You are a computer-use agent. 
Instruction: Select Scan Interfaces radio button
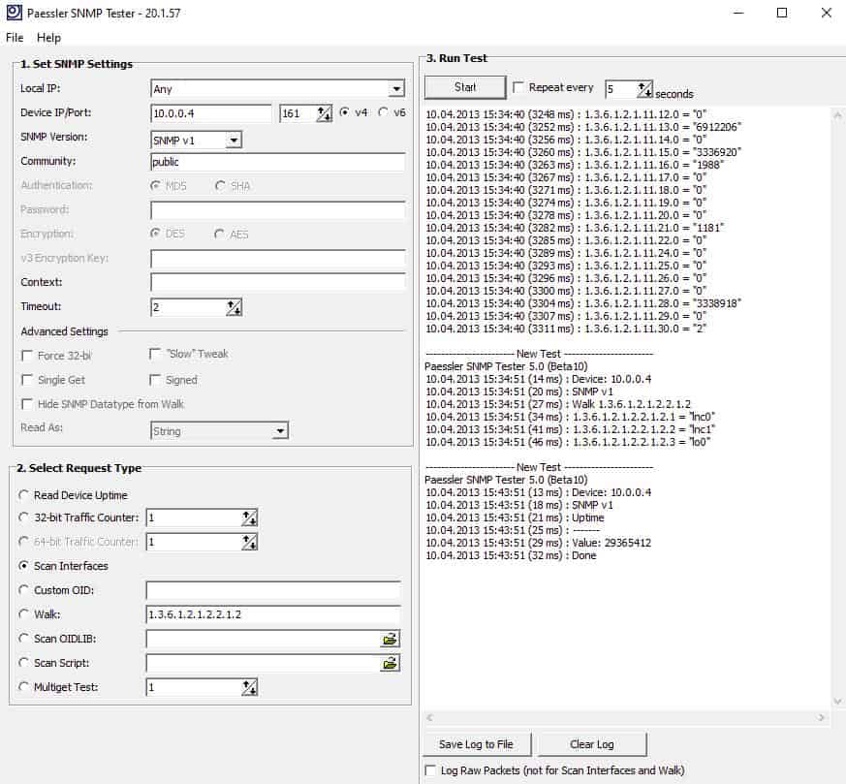pyautogui.click(x=23, y=566)
